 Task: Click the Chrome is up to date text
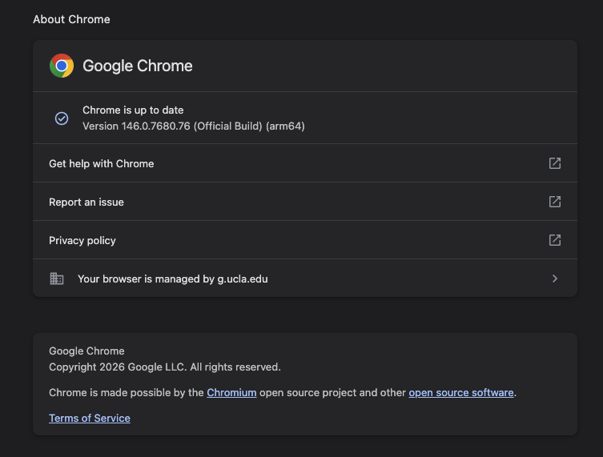point(133,110)
